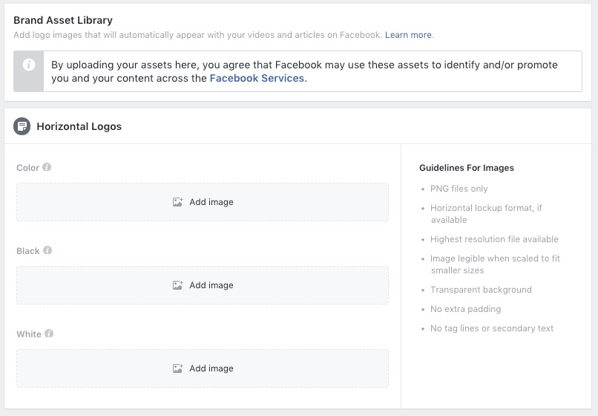Click the info icon next to Color

47,167
